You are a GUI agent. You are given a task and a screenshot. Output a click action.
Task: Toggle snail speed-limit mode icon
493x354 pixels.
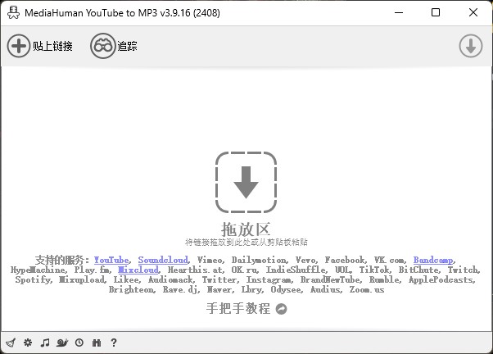tap(62, 343)
